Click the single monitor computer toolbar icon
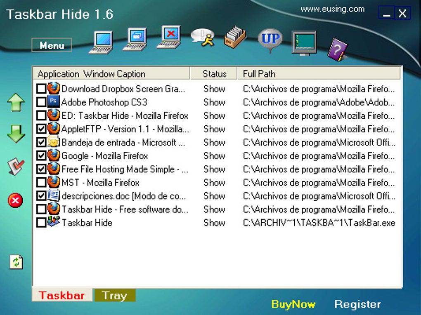The height and width of the screenshot is (315, 421). 101,42
